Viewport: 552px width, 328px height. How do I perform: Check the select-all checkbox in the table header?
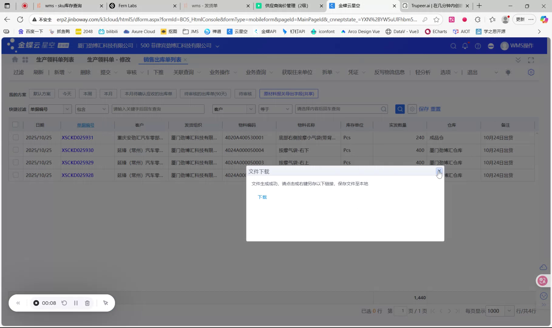coord(15,125)
